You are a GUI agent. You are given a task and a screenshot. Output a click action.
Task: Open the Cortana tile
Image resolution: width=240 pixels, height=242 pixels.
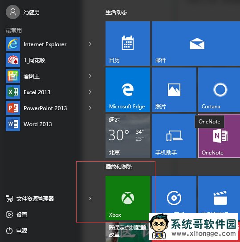tap(219, 90)
